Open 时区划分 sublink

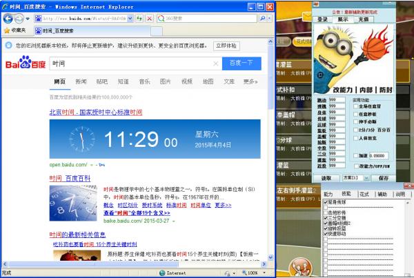[128, 205]
